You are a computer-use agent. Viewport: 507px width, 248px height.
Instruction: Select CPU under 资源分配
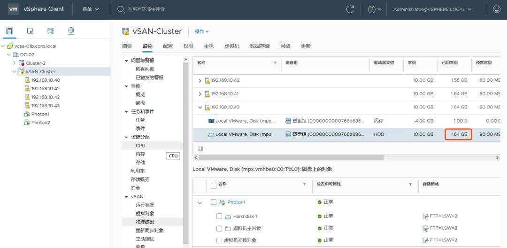[x=140, y=146]
